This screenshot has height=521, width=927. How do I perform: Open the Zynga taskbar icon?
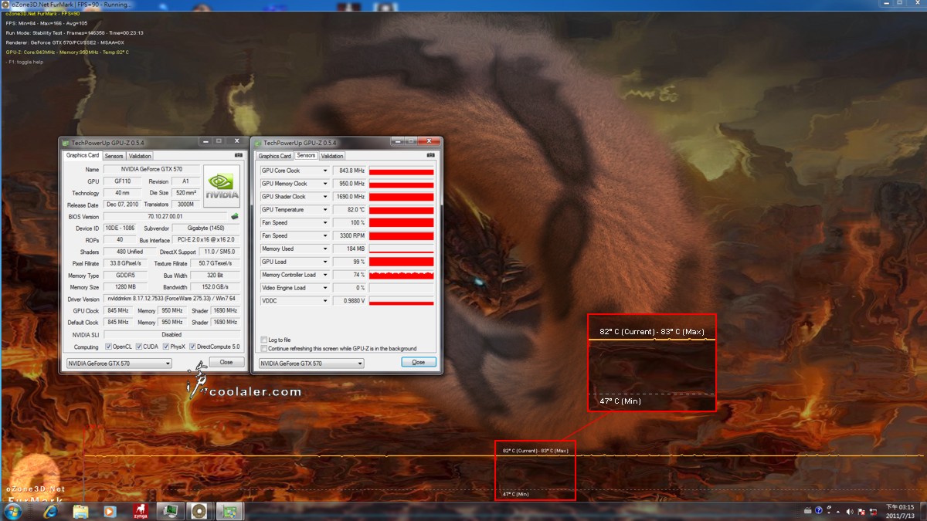(140, 511)
